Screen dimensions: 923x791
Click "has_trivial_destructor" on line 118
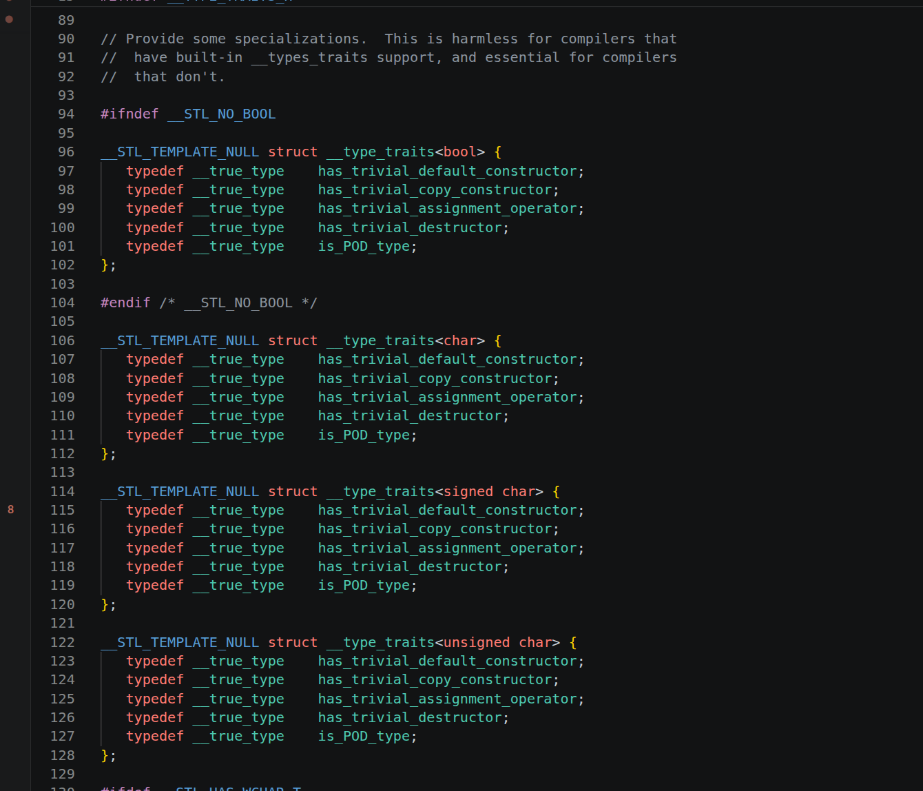[410, 566]
